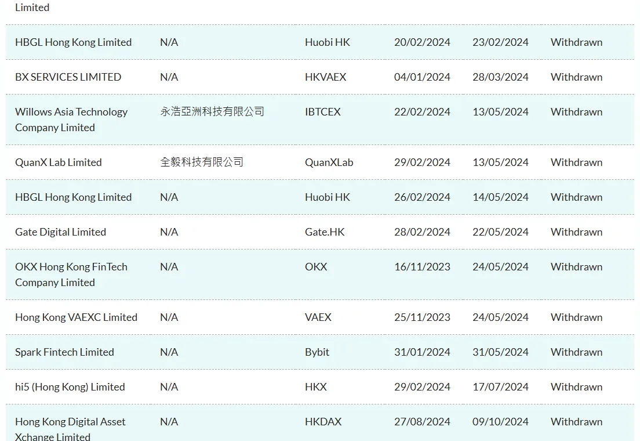The width and height of the screenshot is (640, 441).
Task: Click the OKX platform name cell
Action: pos(316,266)
